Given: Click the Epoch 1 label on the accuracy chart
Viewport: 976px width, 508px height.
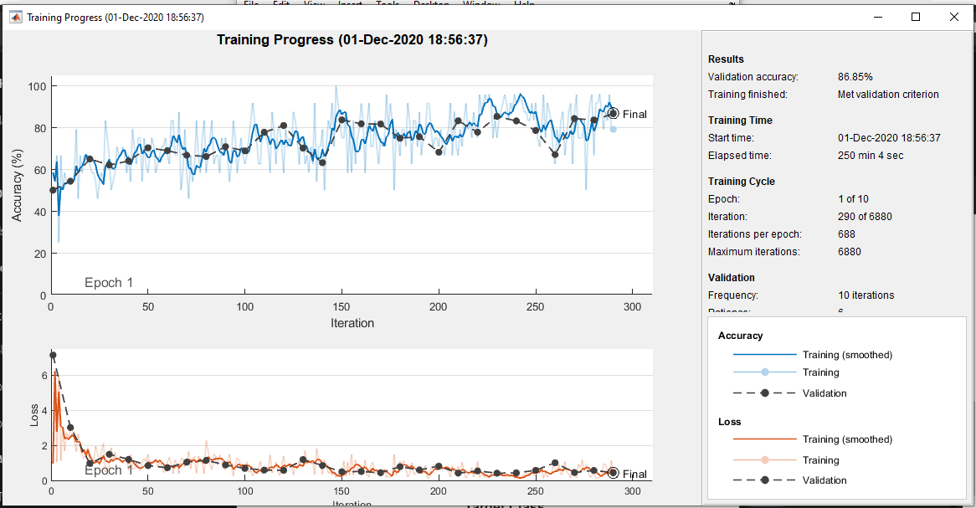Looking at the screenshot, I should click(110, 283).
